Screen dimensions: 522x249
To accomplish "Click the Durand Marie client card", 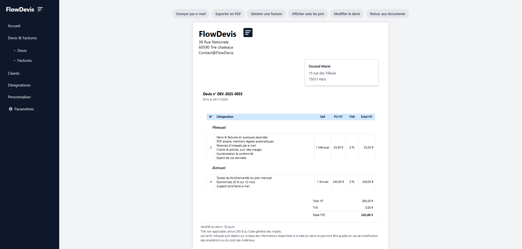I will [x=341, y=72].
